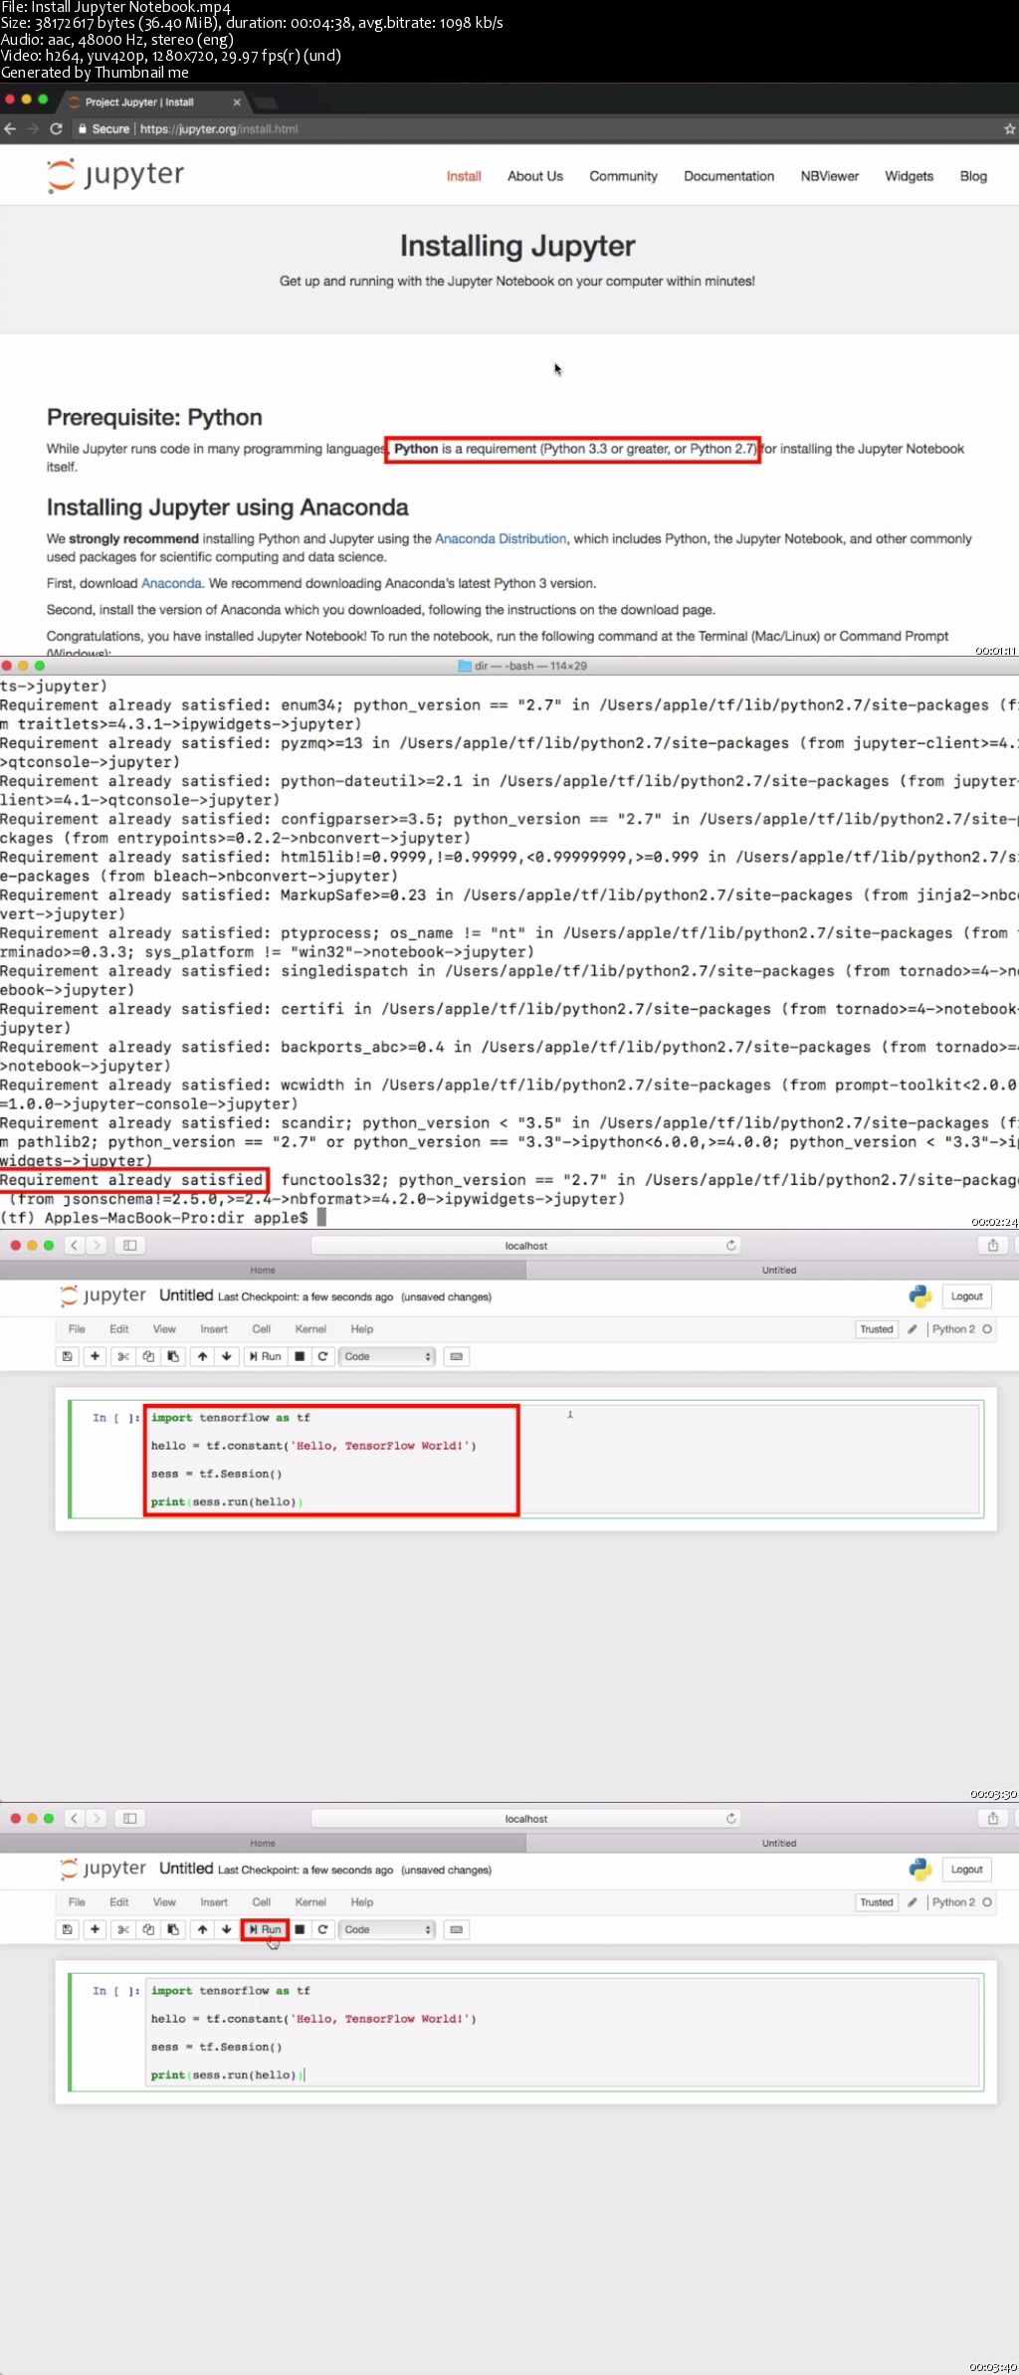Open View menu in 00:03:30 notebook frame
1019x2375 pixels.
[x=164, y=1329]
